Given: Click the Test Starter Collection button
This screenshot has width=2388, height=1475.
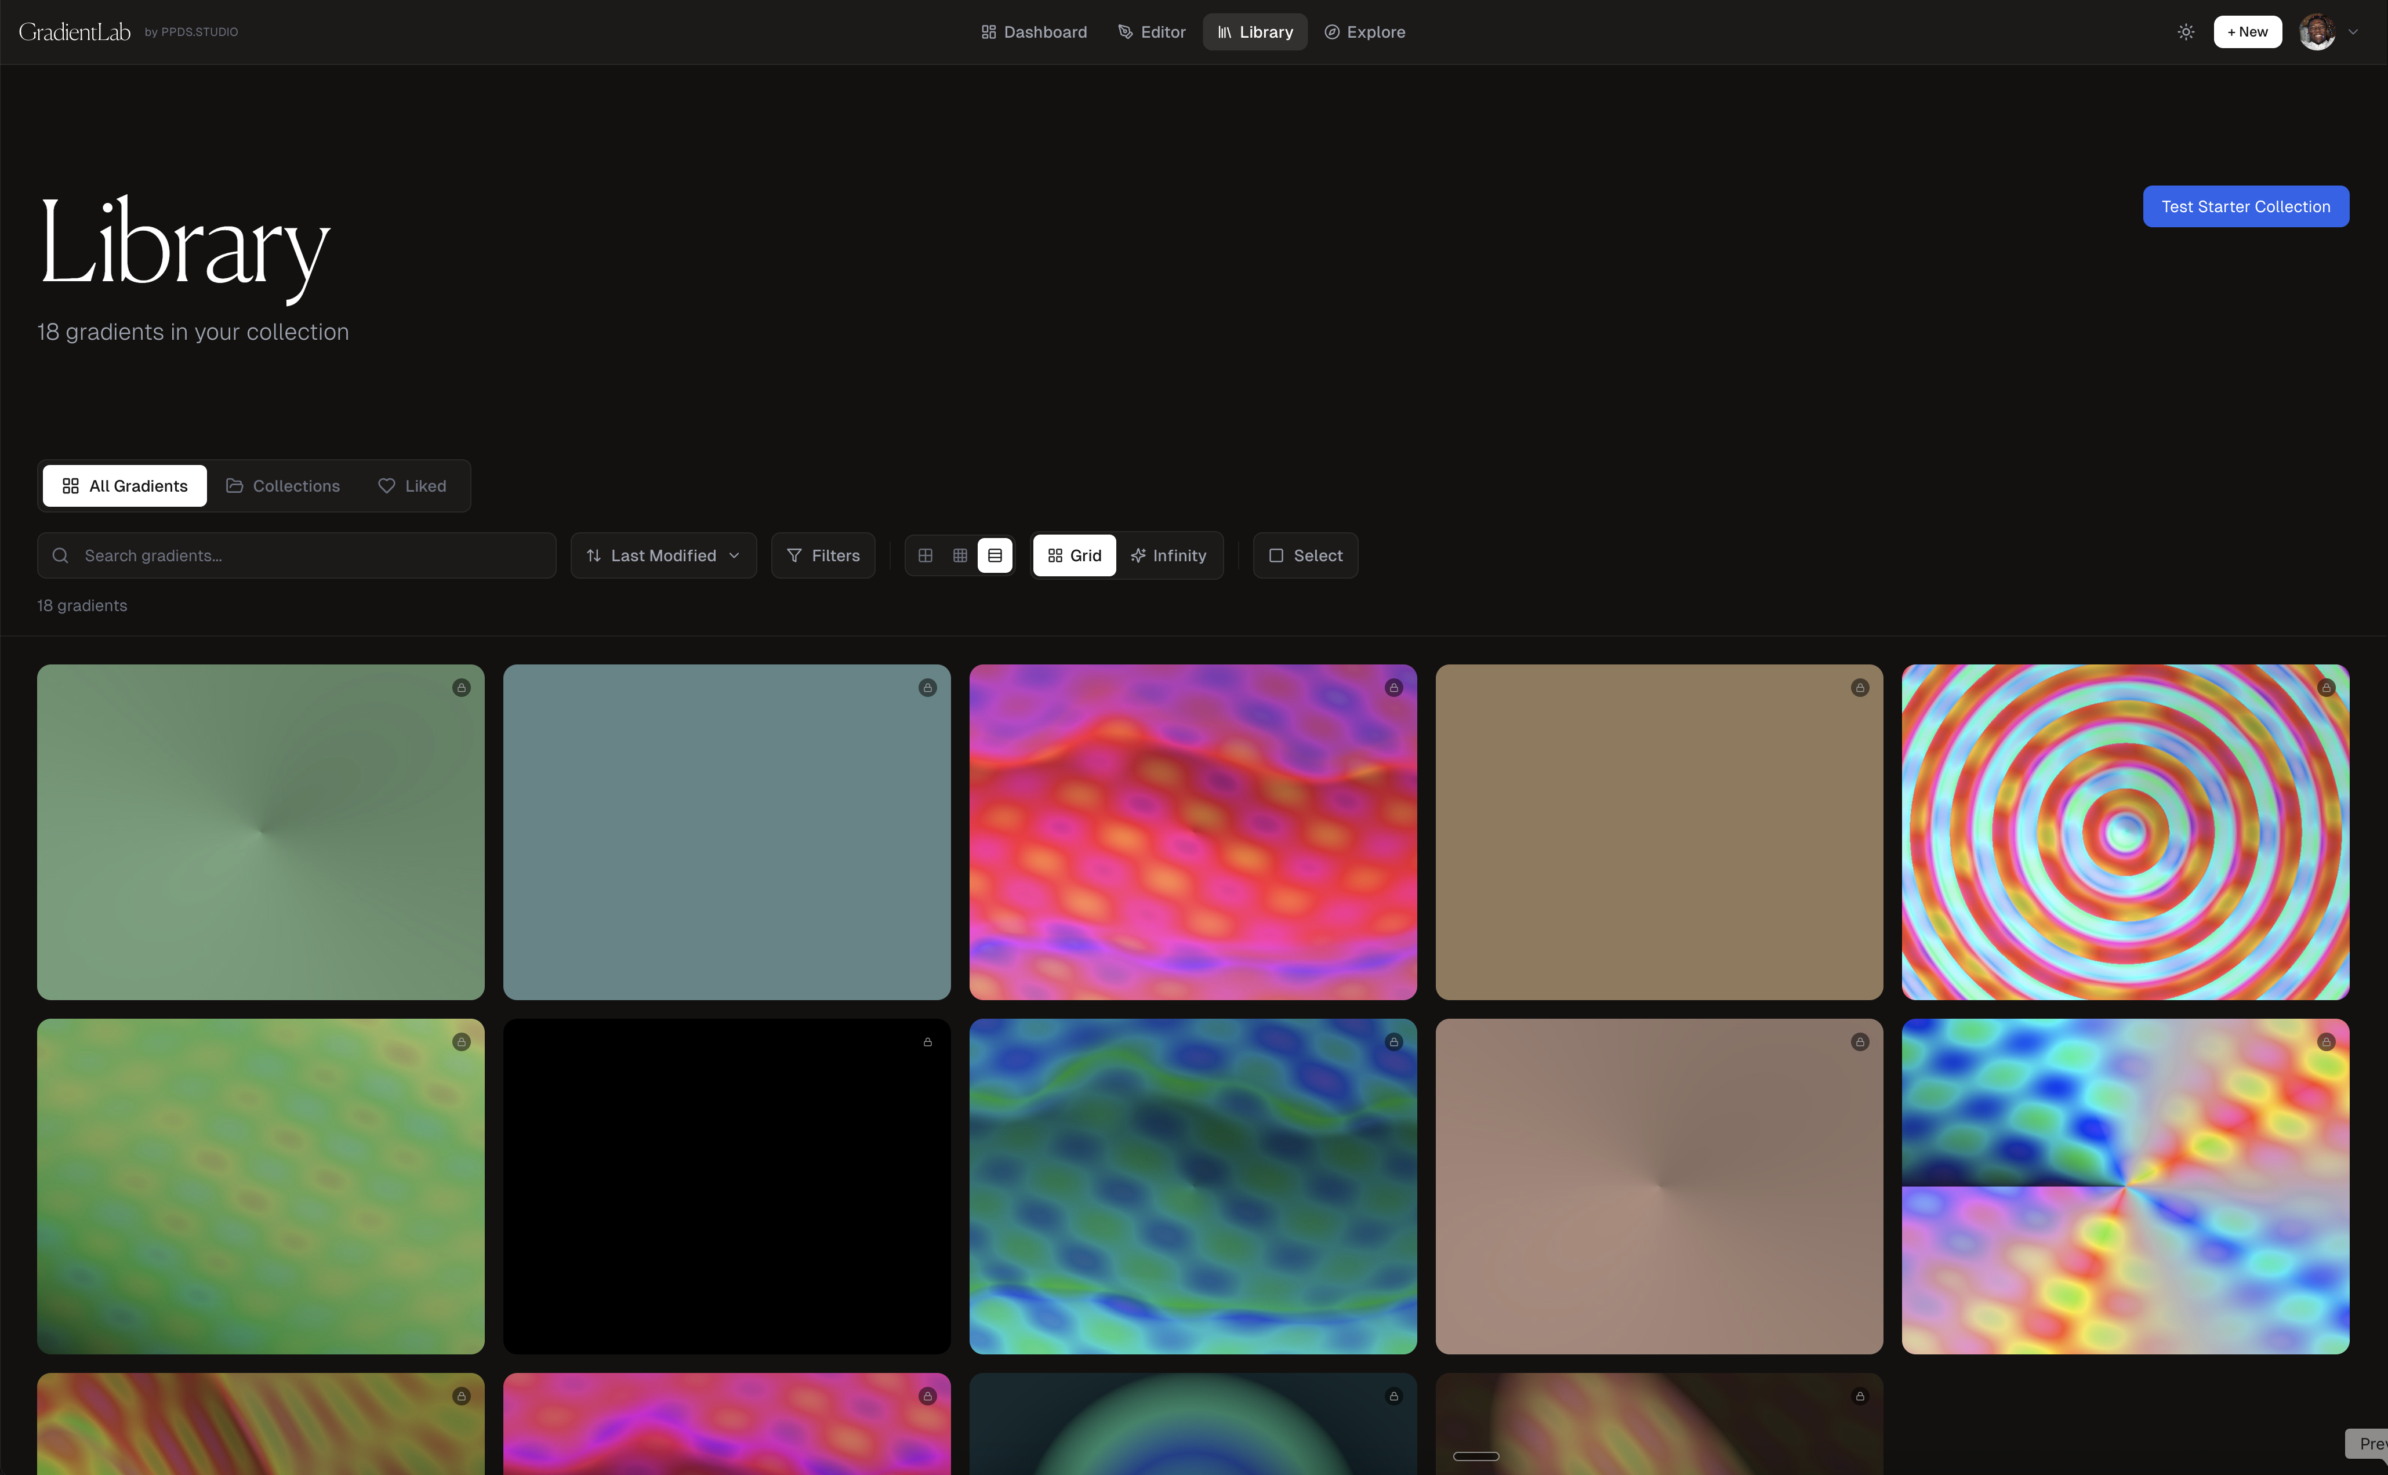Looking at the screenshot, I should coord(2245,206).
